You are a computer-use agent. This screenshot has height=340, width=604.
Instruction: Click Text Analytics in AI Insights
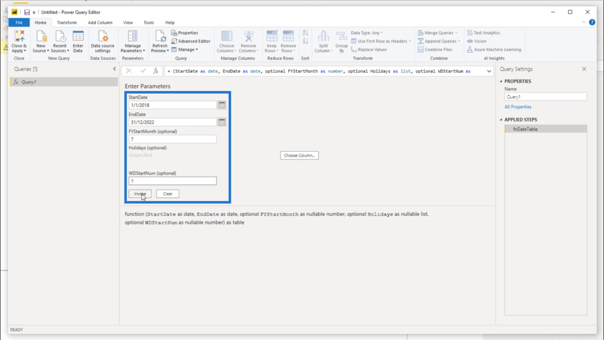483,33
